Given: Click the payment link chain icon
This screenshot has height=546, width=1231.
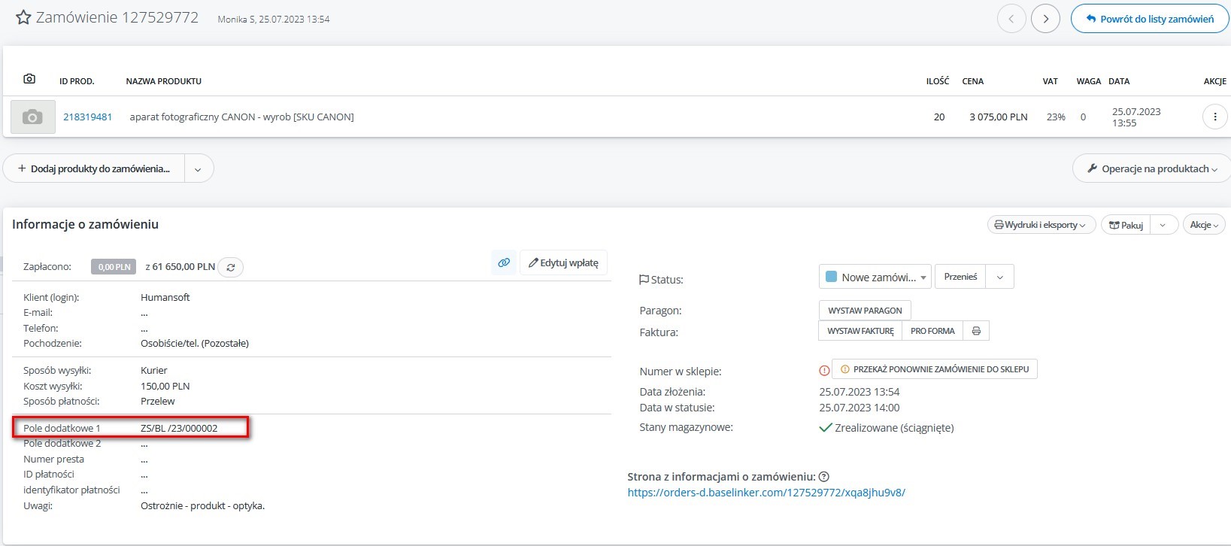Looking at the screenshot, I should pyautogui.click(x=504, y=262).
